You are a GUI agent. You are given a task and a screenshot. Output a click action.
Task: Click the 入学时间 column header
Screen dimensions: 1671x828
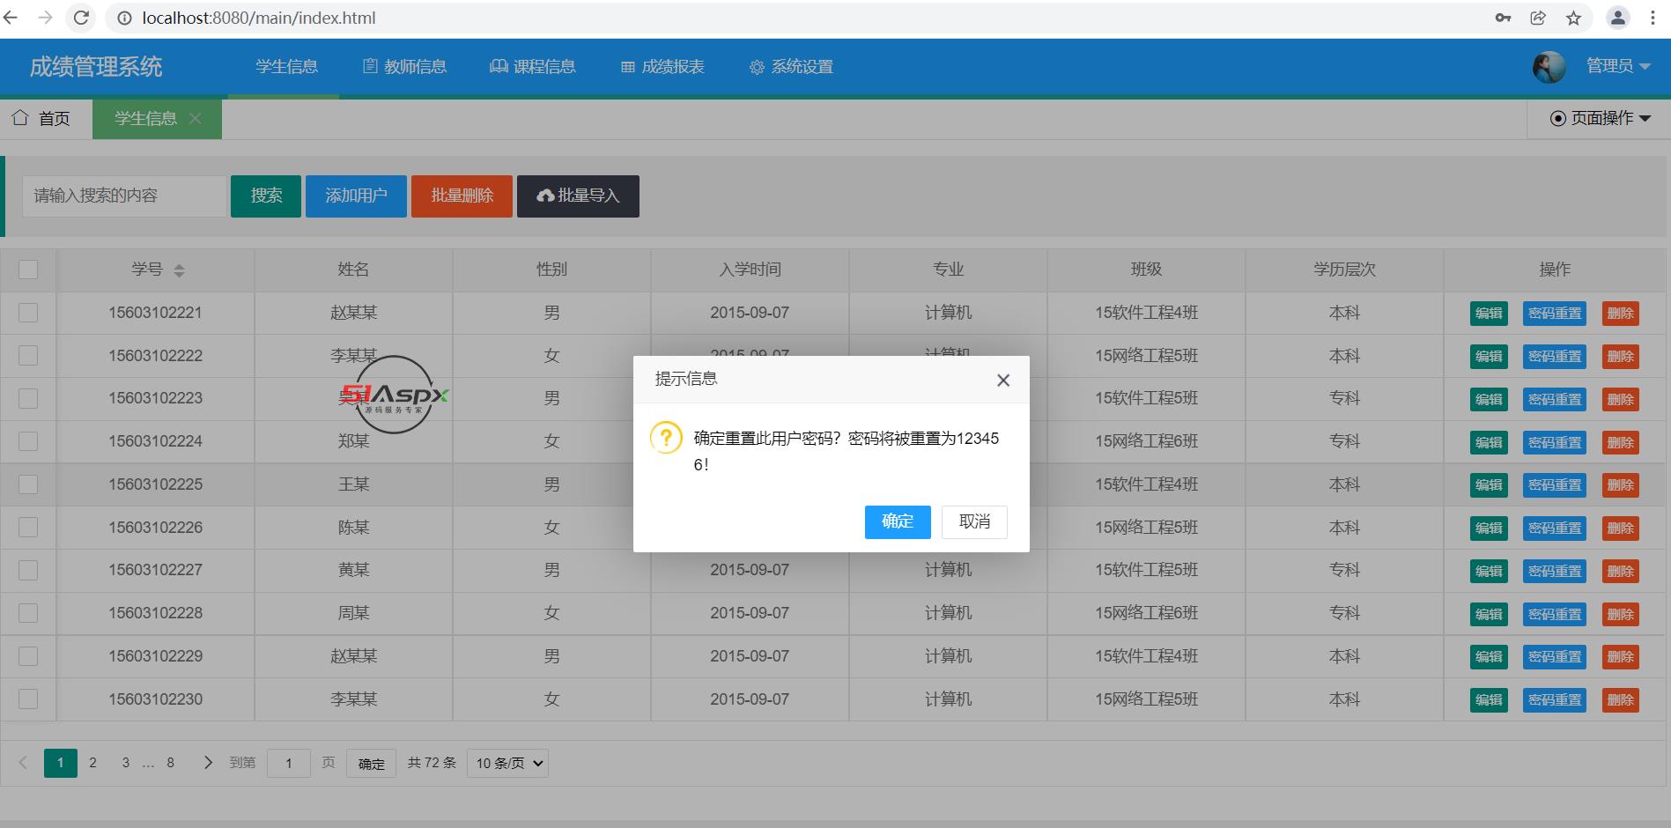point(750,270)
